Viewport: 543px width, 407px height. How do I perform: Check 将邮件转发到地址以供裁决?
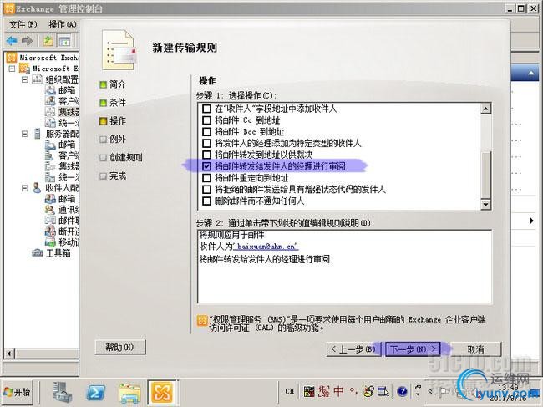point(206,155)
